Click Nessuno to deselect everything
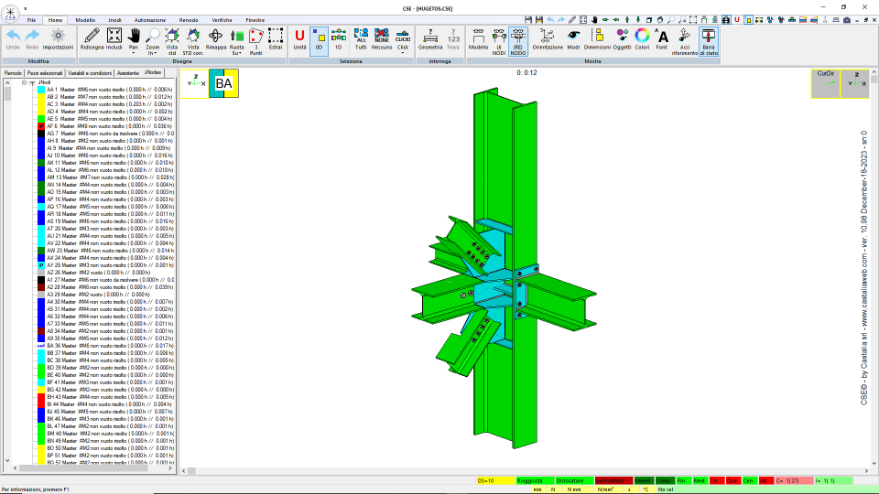The height and width of the screenshot is (494, 879). click(x=382, y=39)
